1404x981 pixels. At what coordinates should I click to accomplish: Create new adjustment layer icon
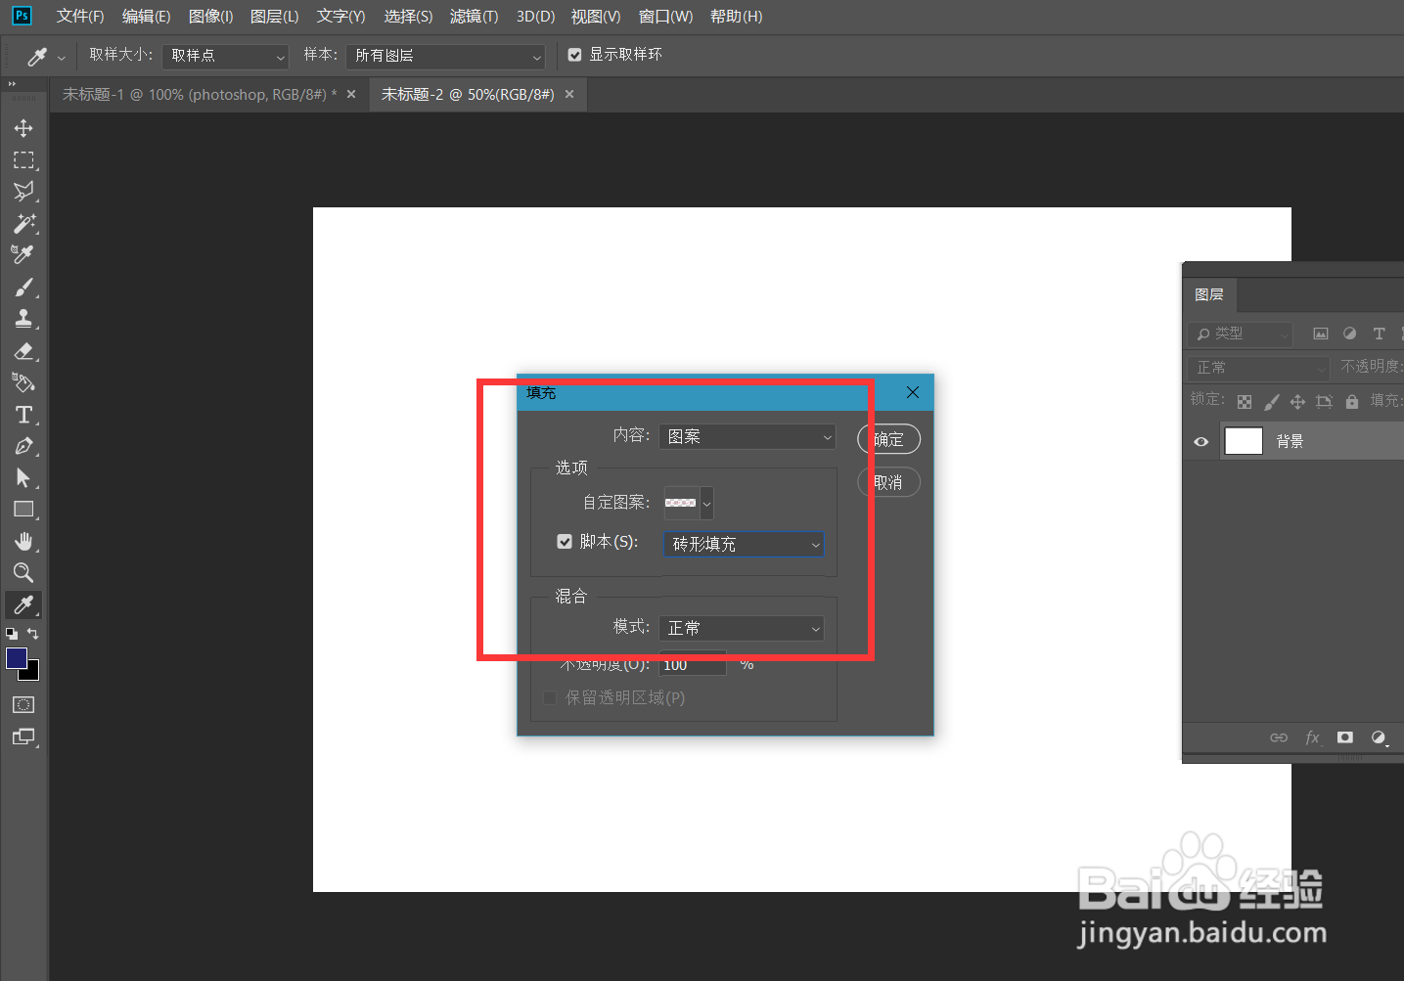pos(1379,737)
